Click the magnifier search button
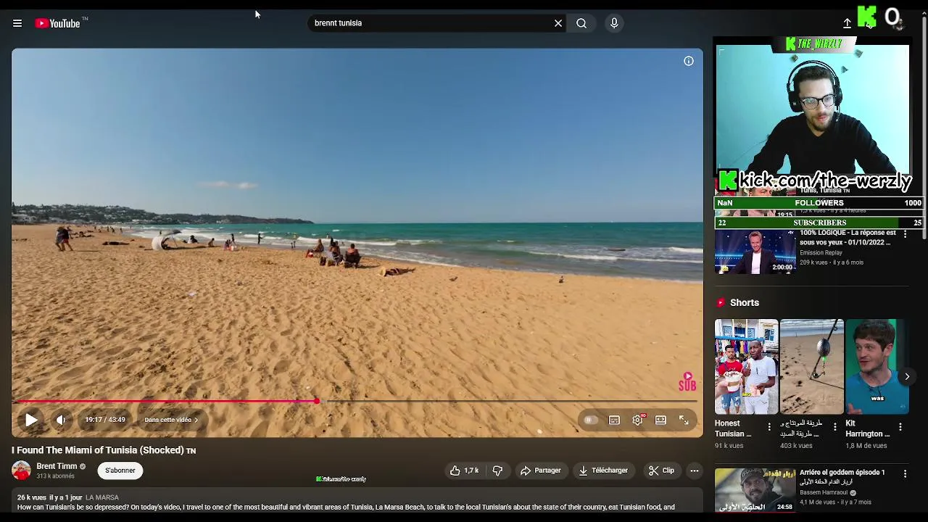This screenshot has height=522, width=928. [581, 23]
